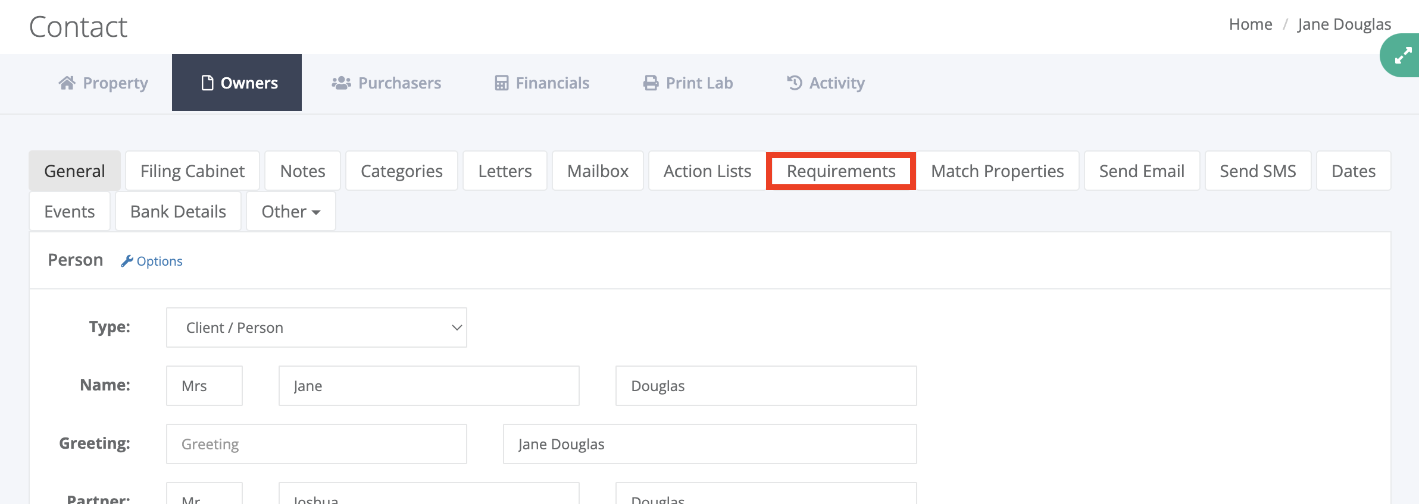Open the Events sub-tab
The height and width of the screenshot is (504, 1419).
70,211
